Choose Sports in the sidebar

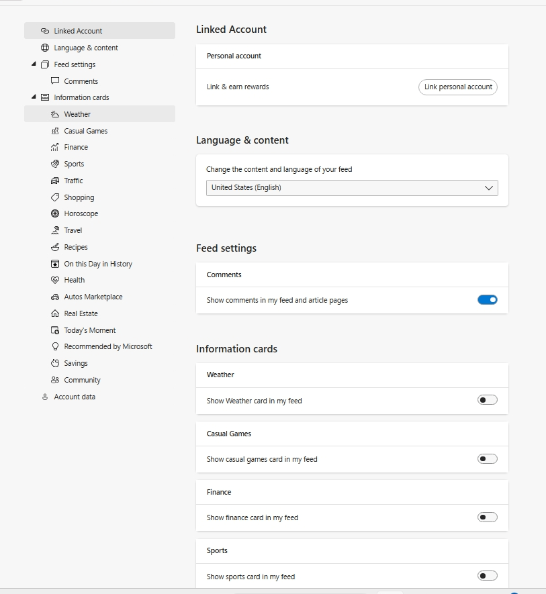[x=74, y=164]
